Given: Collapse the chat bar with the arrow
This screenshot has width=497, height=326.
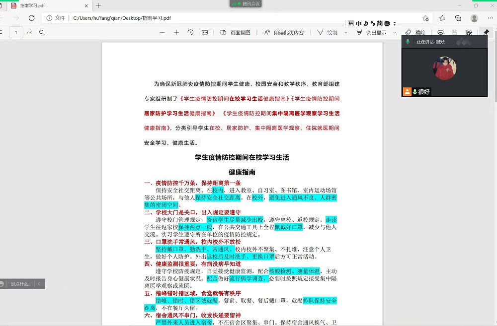Looking at the screenshot, I should pyautogui.click(x=39, y=284).
